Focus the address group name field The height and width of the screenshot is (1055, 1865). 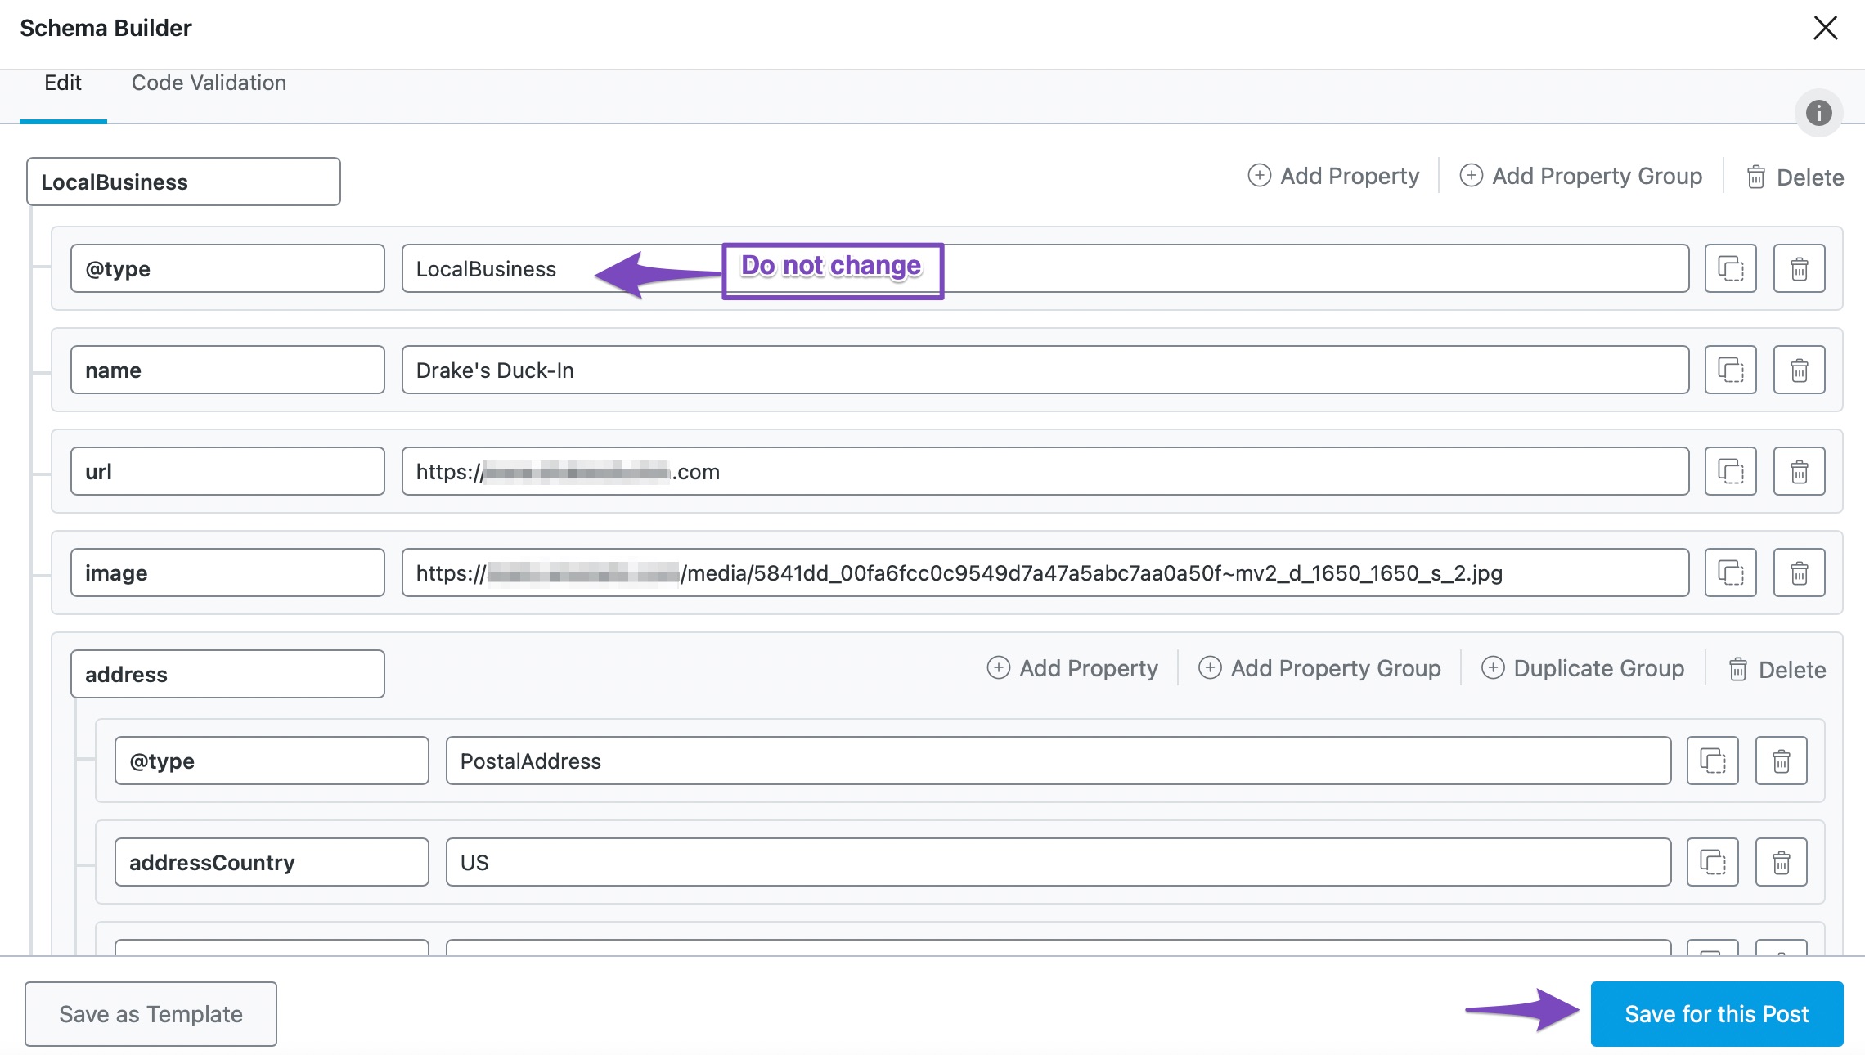(x=227, y=674)
